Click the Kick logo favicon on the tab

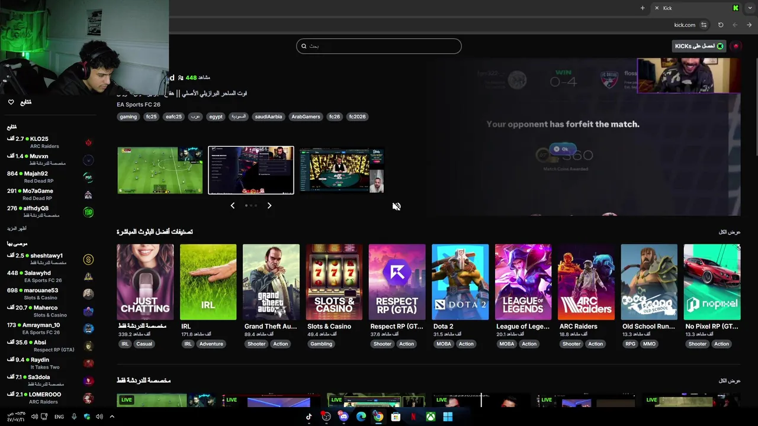click(736, 8)
